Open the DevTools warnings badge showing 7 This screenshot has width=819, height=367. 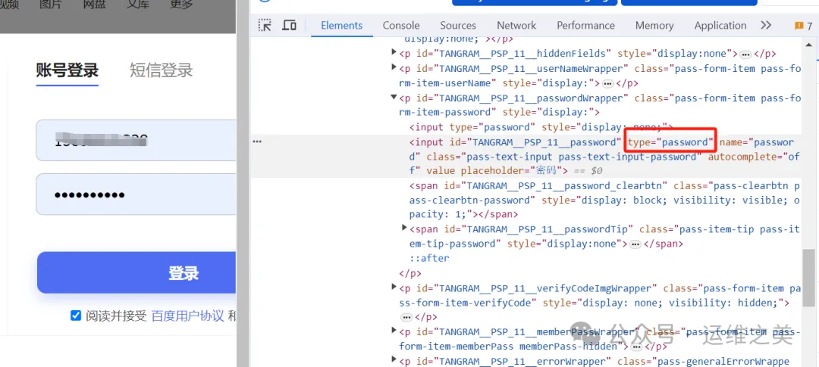[803, 26]
